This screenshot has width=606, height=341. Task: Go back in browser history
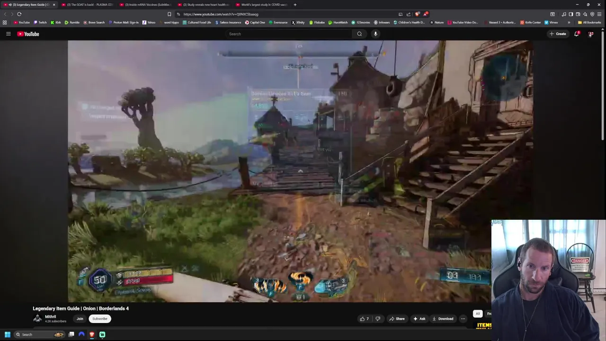5,14
